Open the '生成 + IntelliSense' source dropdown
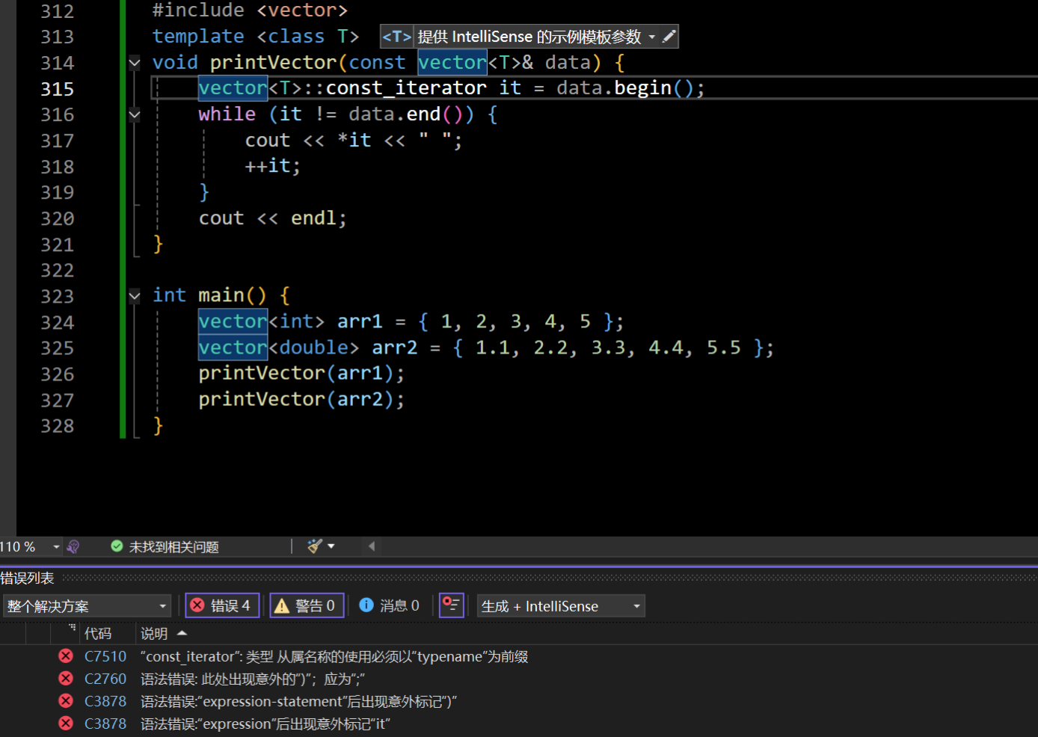1038x737 pixels. 561,606
